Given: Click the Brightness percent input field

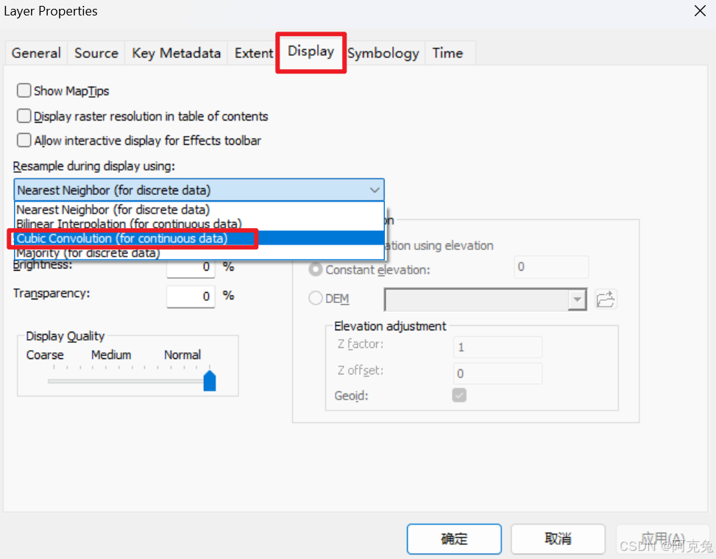Looking at the screenshot, I should click(x=191, y=267).
